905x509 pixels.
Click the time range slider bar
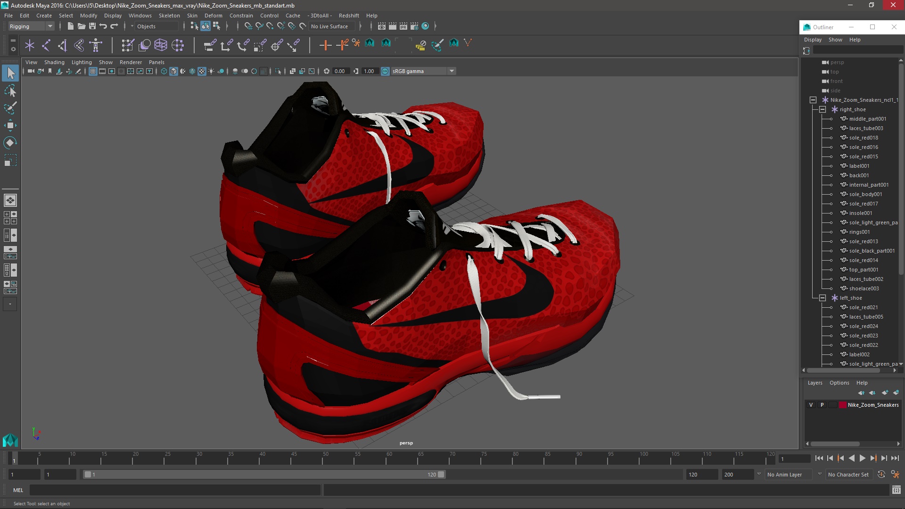click(264, 475)
